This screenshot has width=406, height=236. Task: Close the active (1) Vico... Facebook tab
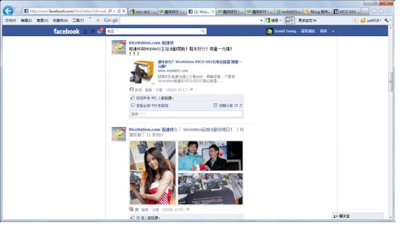213,11
